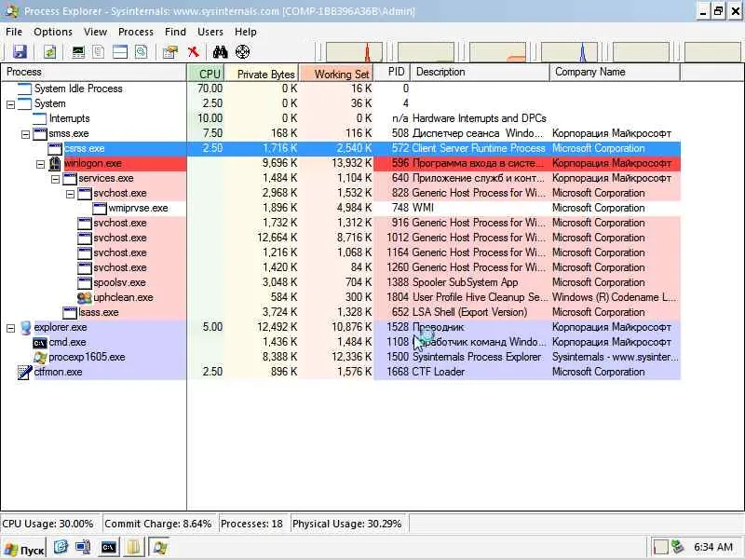This screenshot has width=745, height=559.
Task: Click binoculars Find Handle or DLL icon
Action: pyautogui.click(x=220, y=51)
